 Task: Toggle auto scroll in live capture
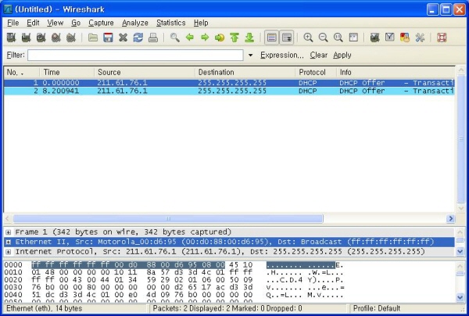coord(287,38)
